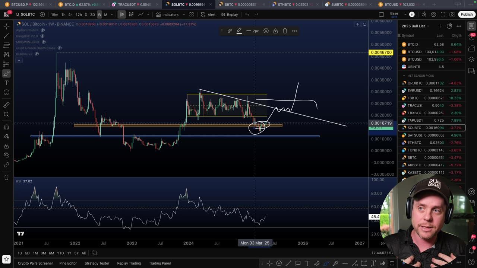Expand the Indicators favorites dropdown arrow
This screenshot has width=477, height=268.
click(x=182, y=15)
